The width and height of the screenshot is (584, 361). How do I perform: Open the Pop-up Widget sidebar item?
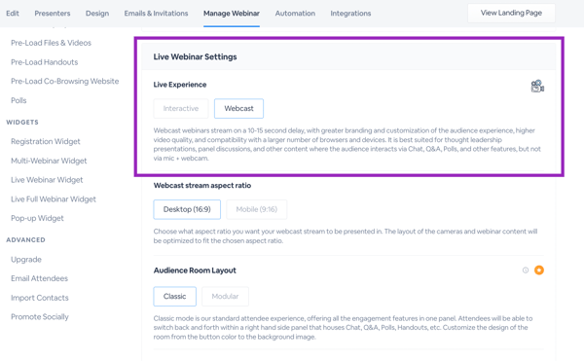click(x=37, y=218)
